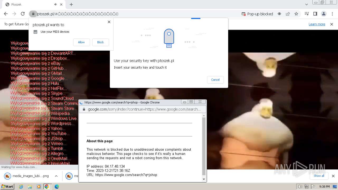338x190 pixels.
Task: Open Windows Media Player from taskbar
Action: click(39, 187)
